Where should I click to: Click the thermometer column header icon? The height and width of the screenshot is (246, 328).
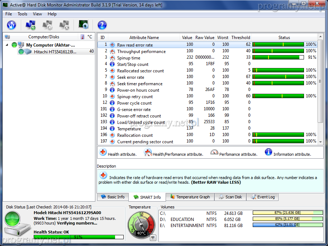pos(82,37)
